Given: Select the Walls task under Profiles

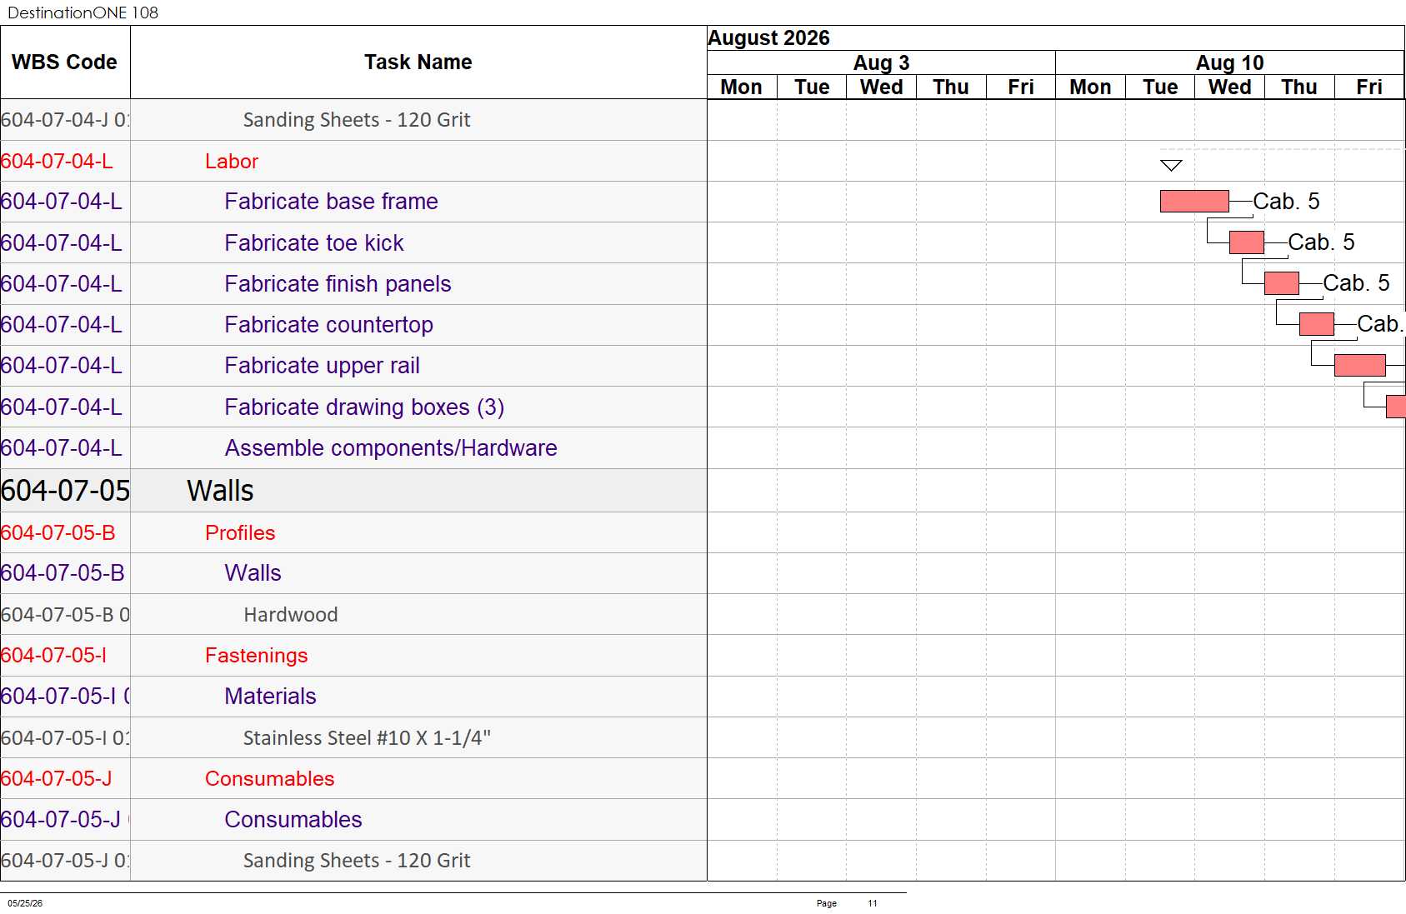Looking at the screenshot, I should [x=353, y=573].
